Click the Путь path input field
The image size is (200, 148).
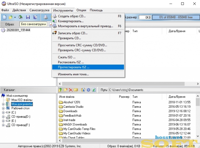154,90
